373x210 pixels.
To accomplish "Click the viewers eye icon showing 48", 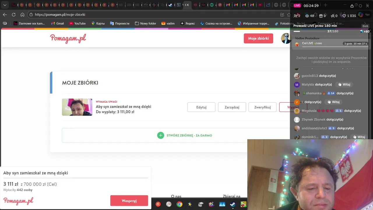I will (307, 16).
